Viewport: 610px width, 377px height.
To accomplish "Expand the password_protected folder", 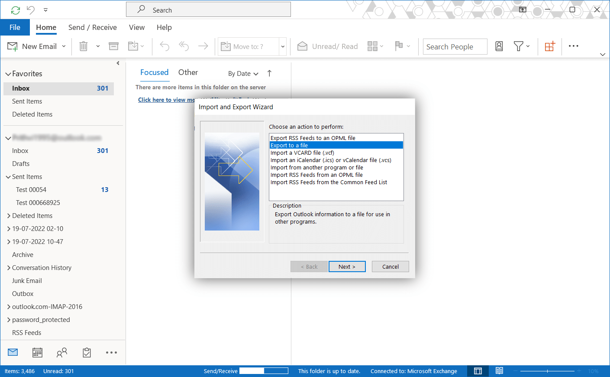I will click(9, 320).
